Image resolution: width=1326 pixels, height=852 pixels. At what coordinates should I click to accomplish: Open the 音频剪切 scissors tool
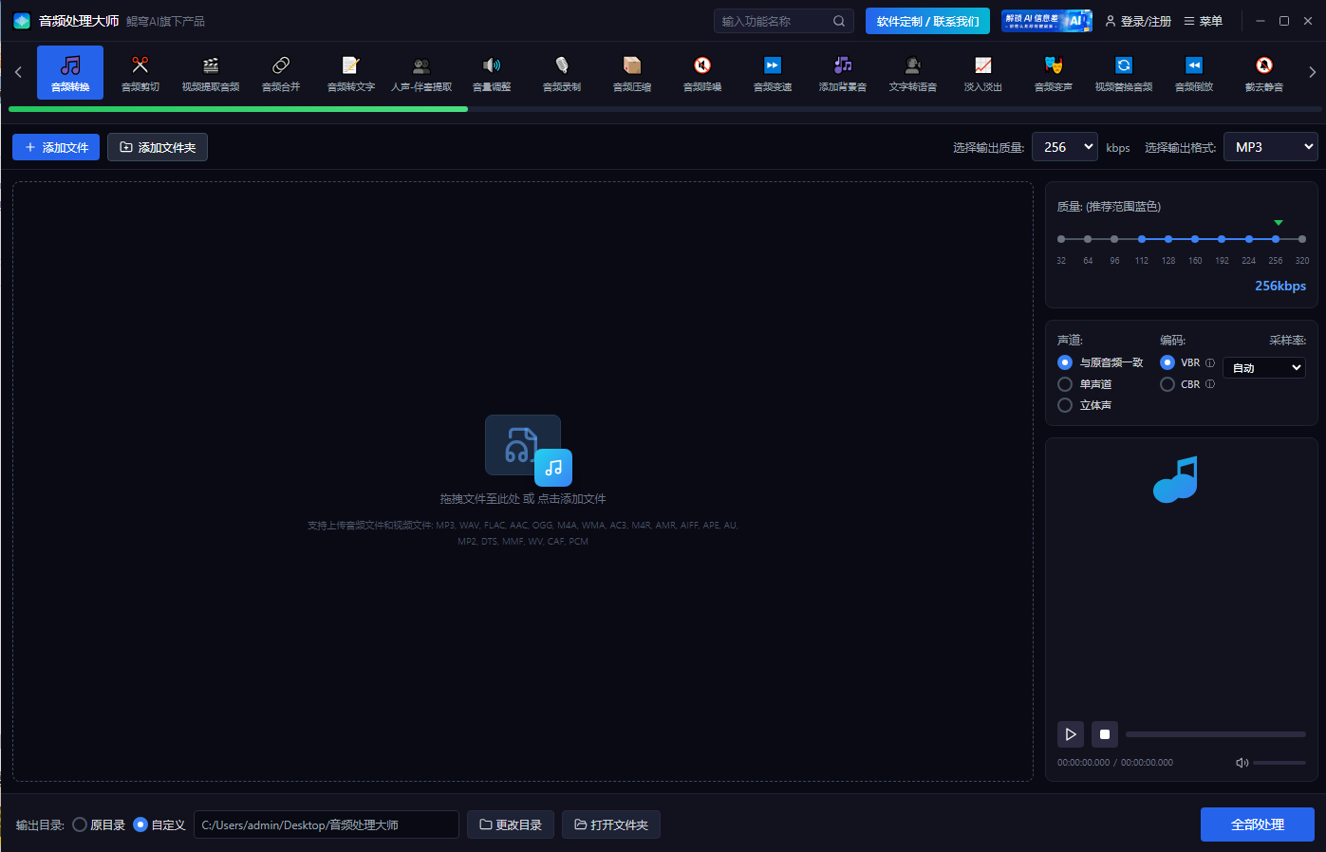coord(140,72)
